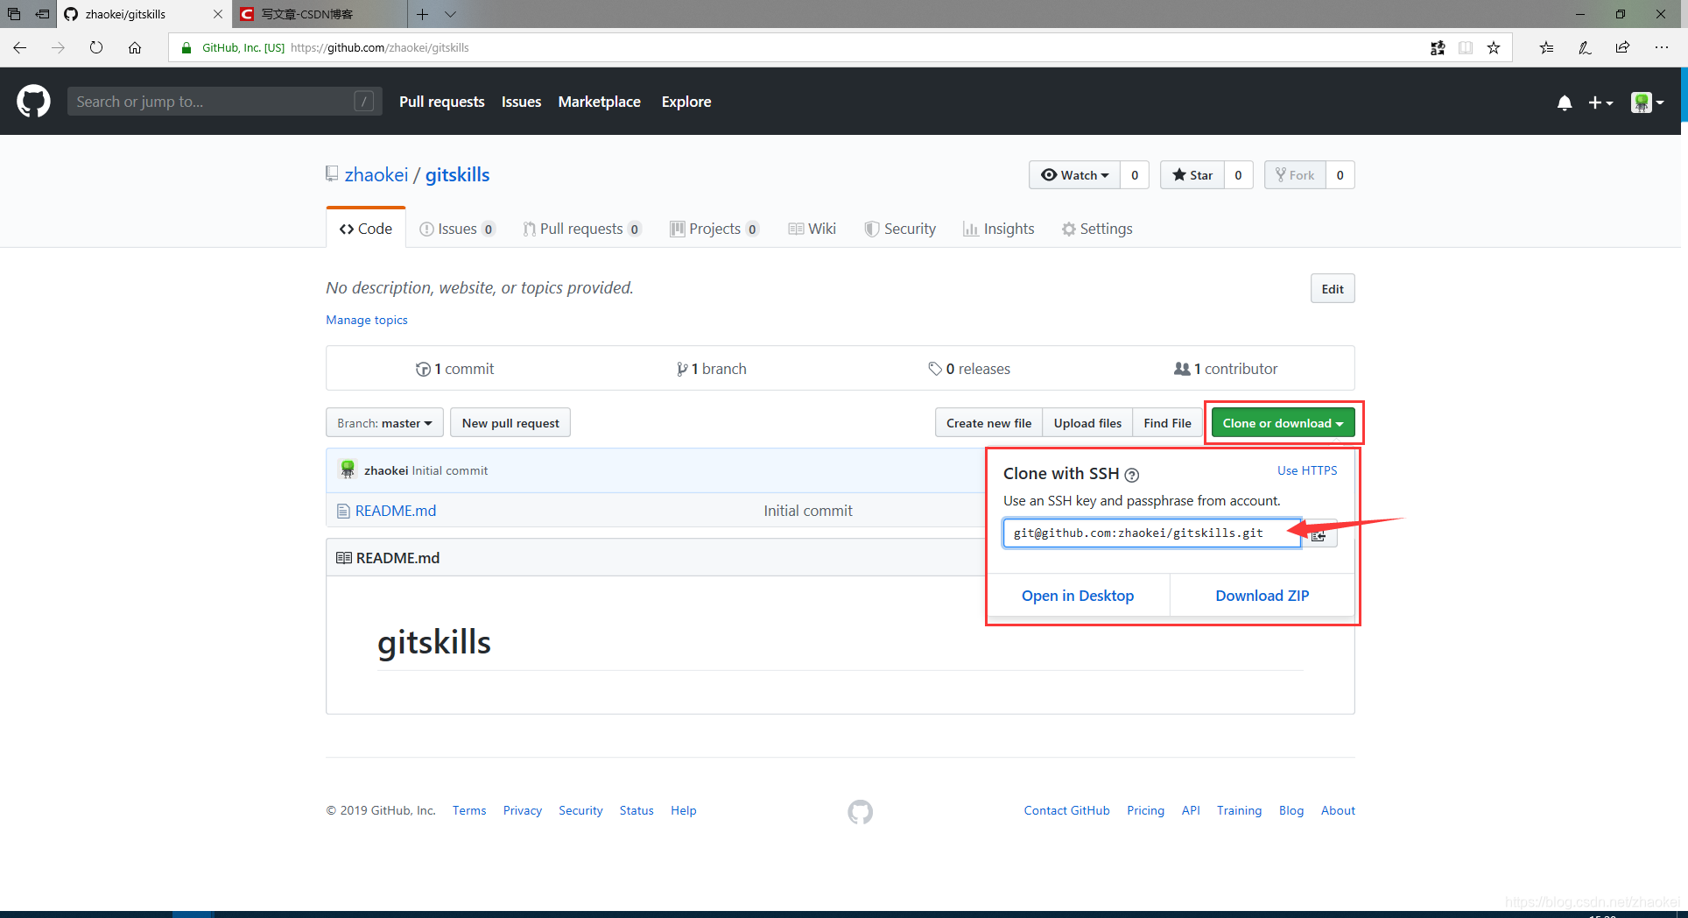Click the tabs you've set aside icon

click(14, 14)
